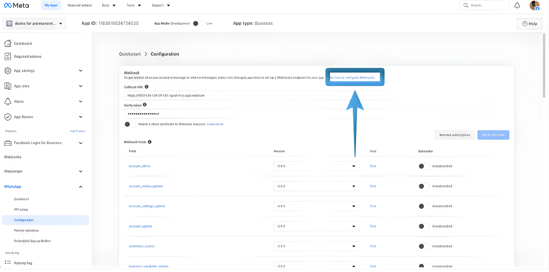The height and width of the screenshot is (272, 549).
Task: Click the Learn more link
Action: 215,124
